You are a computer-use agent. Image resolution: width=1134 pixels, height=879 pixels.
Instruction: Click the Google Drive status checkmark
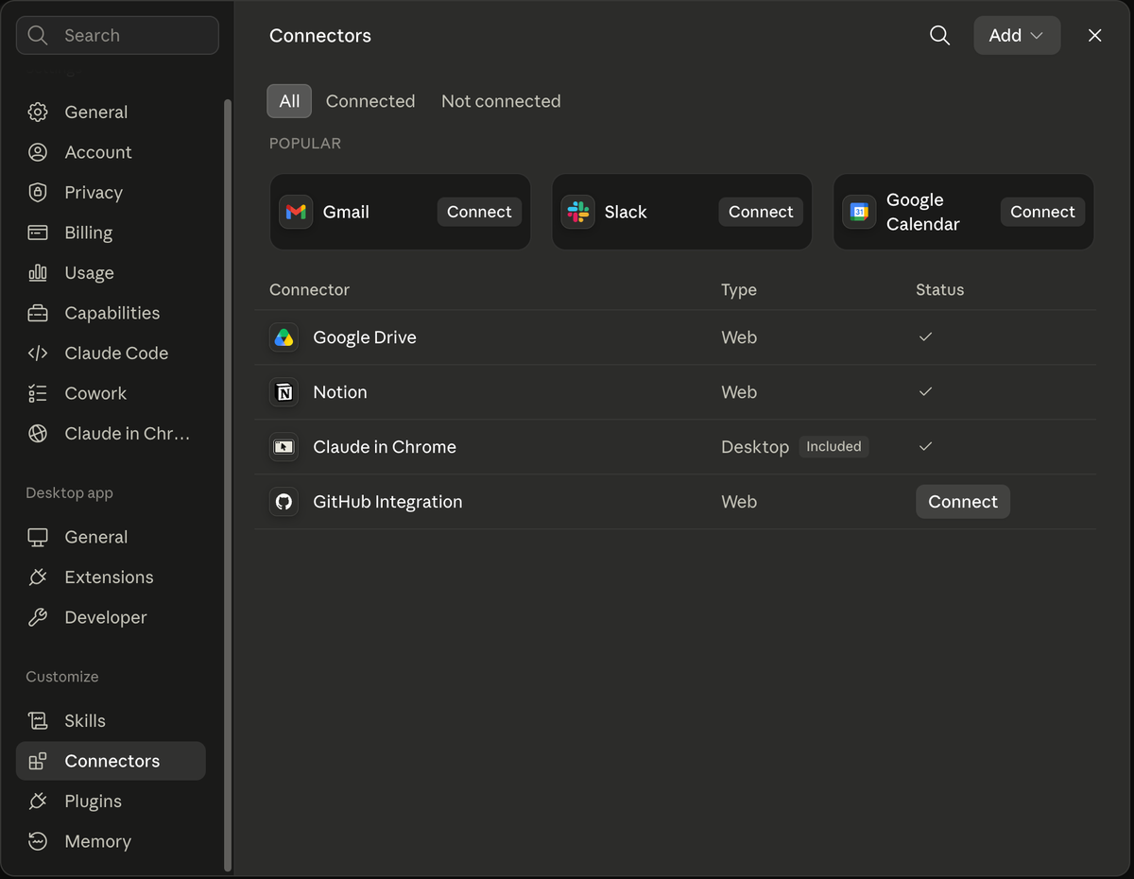click(925, 336)
